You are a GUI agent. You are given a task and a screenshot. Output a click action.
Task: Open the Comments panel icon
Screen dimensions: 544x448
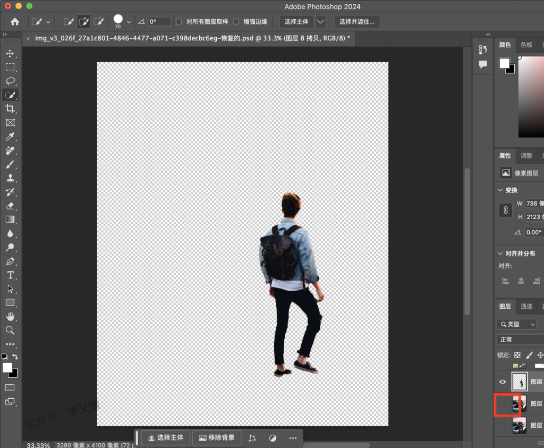click(482, 64)
